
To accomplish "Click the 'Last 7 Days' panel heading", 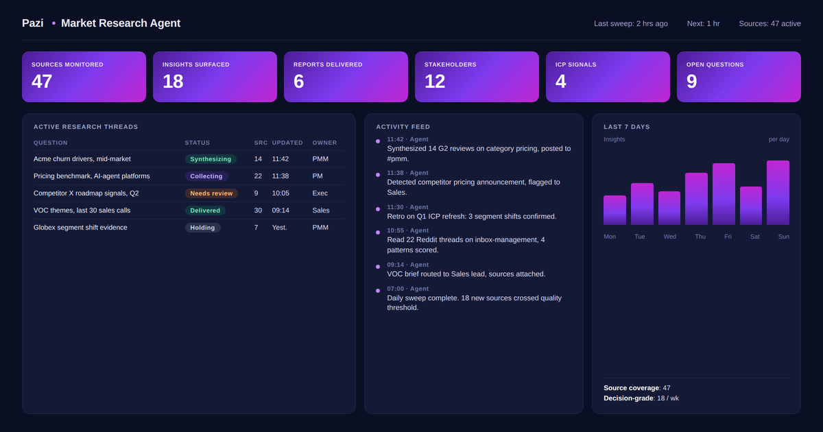I will pyautogui.click(x=627, y=127).
